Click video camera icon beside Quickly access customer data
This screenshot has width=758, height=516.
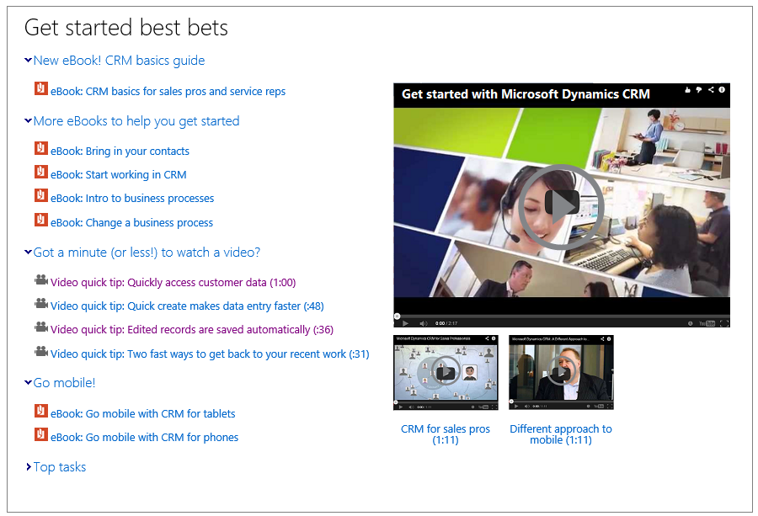40,280
